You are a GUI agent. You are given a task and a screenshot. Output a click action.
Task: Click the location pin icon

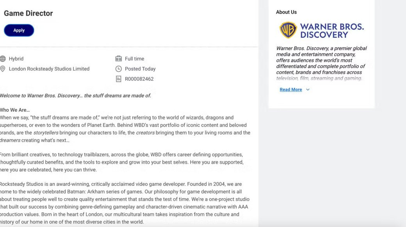[3, 69]
